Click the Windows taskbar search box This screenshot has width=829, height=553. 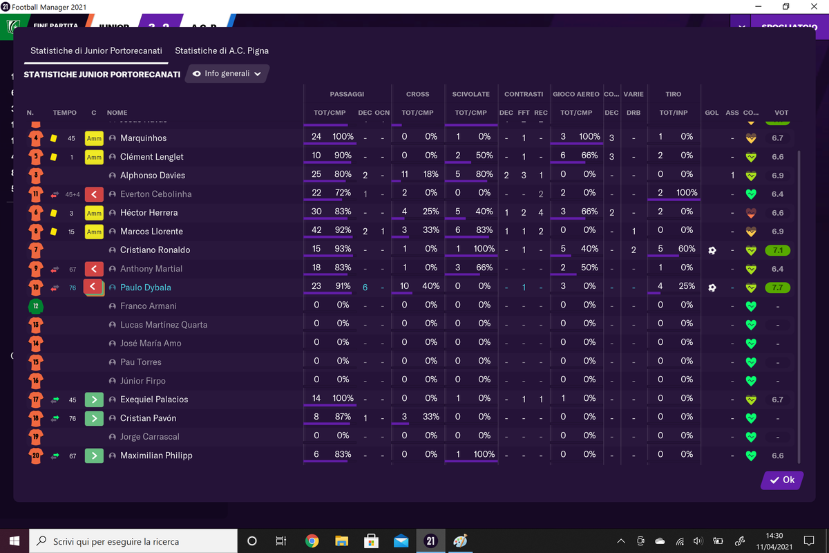tap(133, 541)
